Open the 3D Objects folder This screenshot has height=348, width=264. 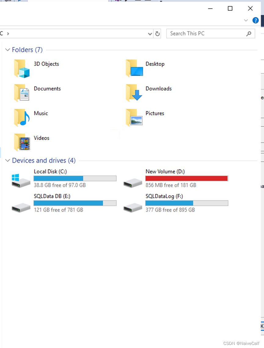coord(46,64)
